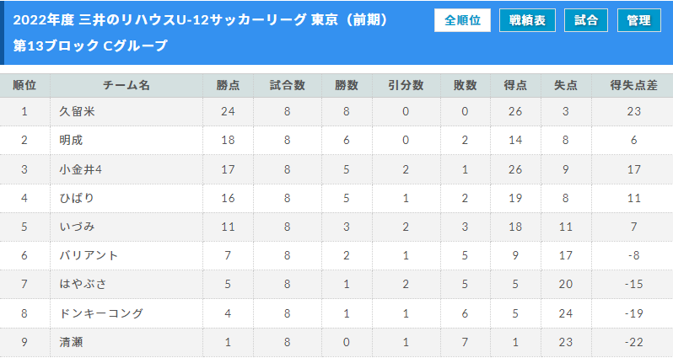Image resolution: width=673 pixels, height=358 pixels.
Task: Select team name はやぶさ
Action: coord(83,284)
